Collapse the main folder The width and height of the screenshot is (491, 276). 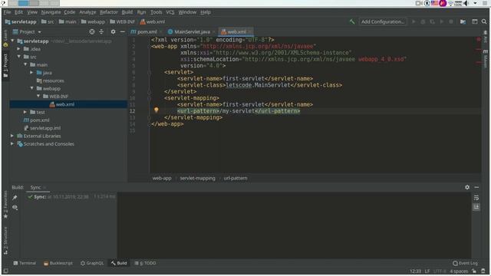pos(25,64)
